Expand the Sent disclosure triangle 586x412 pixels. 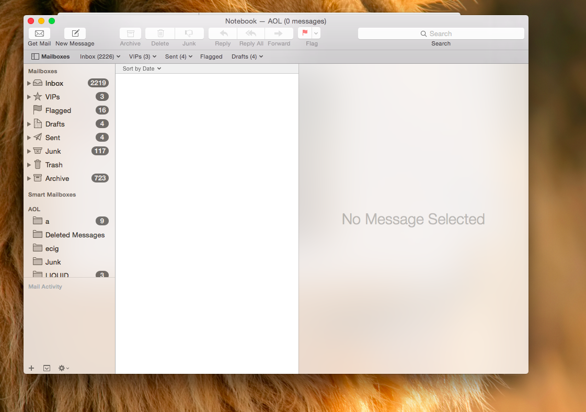coord(29,138)
